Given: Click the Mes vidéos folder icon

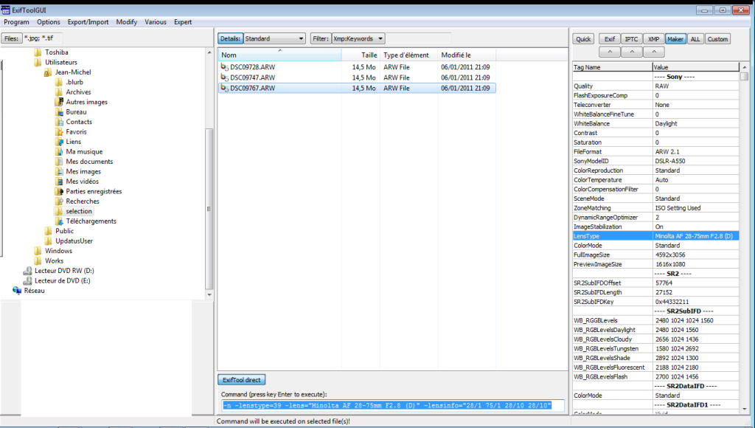Looking at the screenshot, I should pyautogui.click(x=59, y=182).
